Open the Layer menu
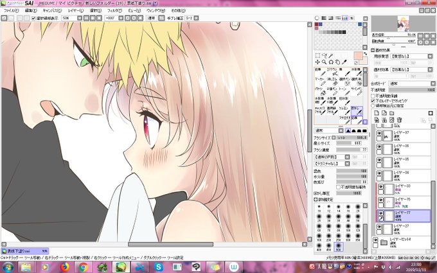Viewport: 437px width, 273px height. (76, 10)
